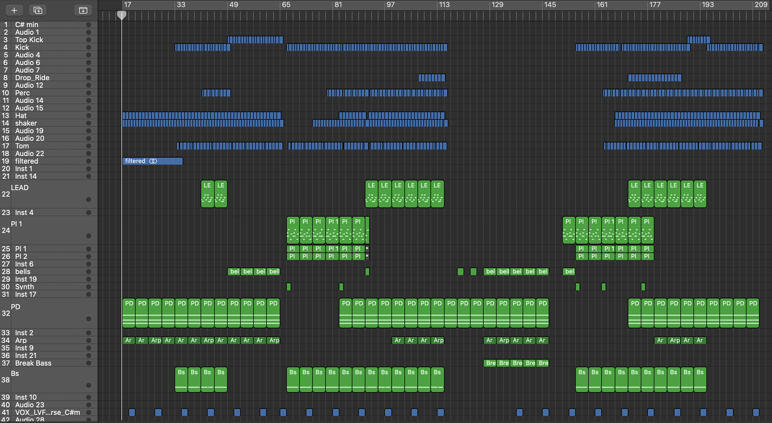Click bar 193 in the ruler

[x=708, y=5]
